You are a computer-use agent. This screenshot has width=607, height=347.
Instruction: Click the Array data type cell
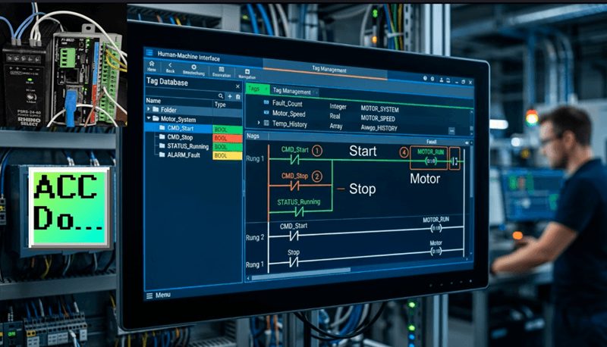coord(336,126)
